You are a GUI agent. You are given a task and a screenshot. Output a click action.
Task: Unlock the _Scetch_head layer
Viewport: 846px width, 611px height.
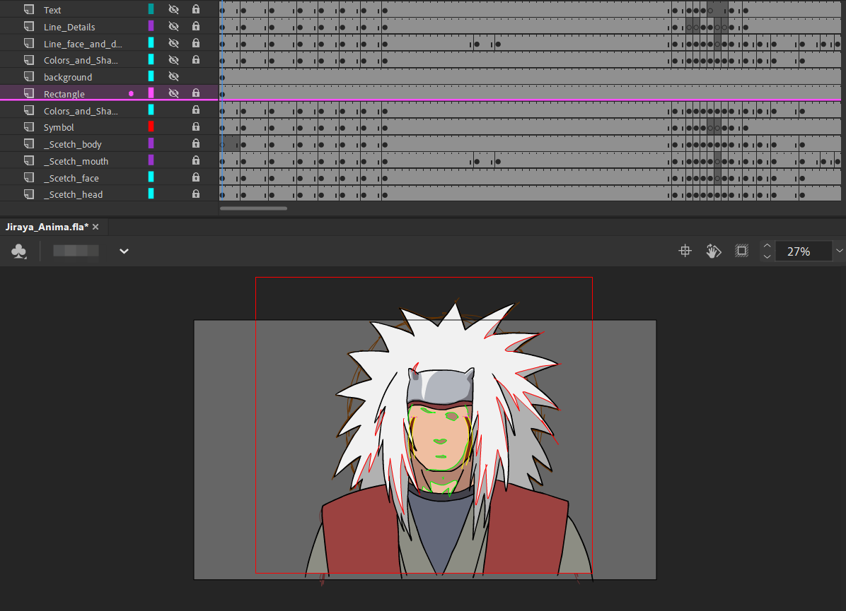coord(196,194)
